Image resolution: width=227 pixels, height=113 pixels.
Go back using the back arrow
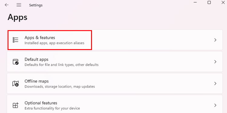(x=7, y=5)
